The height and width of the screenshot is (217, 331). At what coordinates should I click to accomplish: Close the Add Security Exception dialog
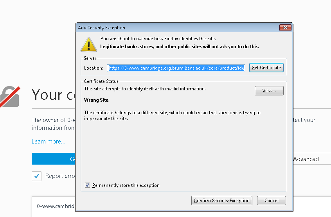[285, 28]
